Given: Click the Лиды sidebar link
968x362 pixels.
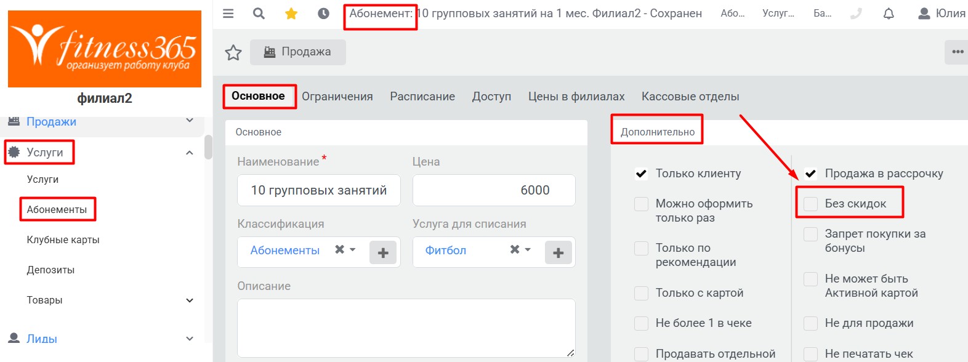Looking at the screenshot, I should tap(42, 339).
